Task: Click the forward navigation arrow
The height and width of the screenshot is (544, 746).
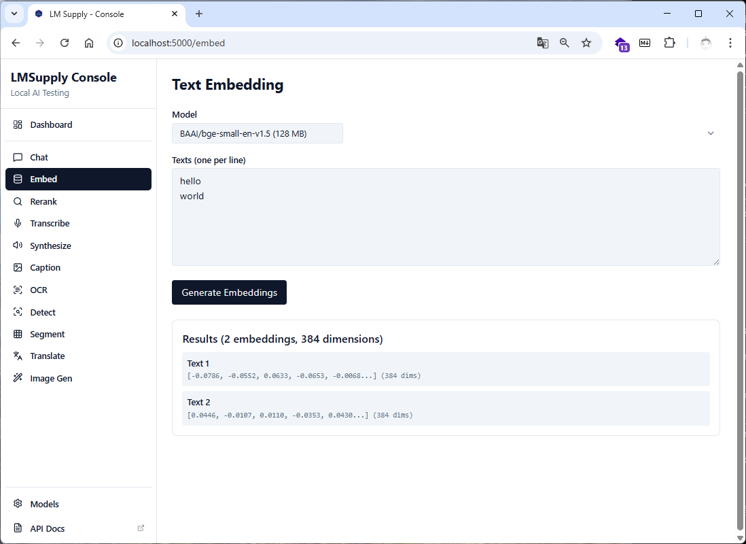Action: tap(40, 43)
